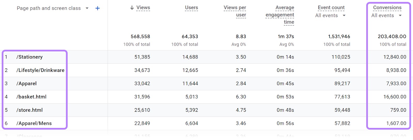This screenshot has height=140, width=413.
Task: Select the /basket.html page path
Action: tap(31, 97)
